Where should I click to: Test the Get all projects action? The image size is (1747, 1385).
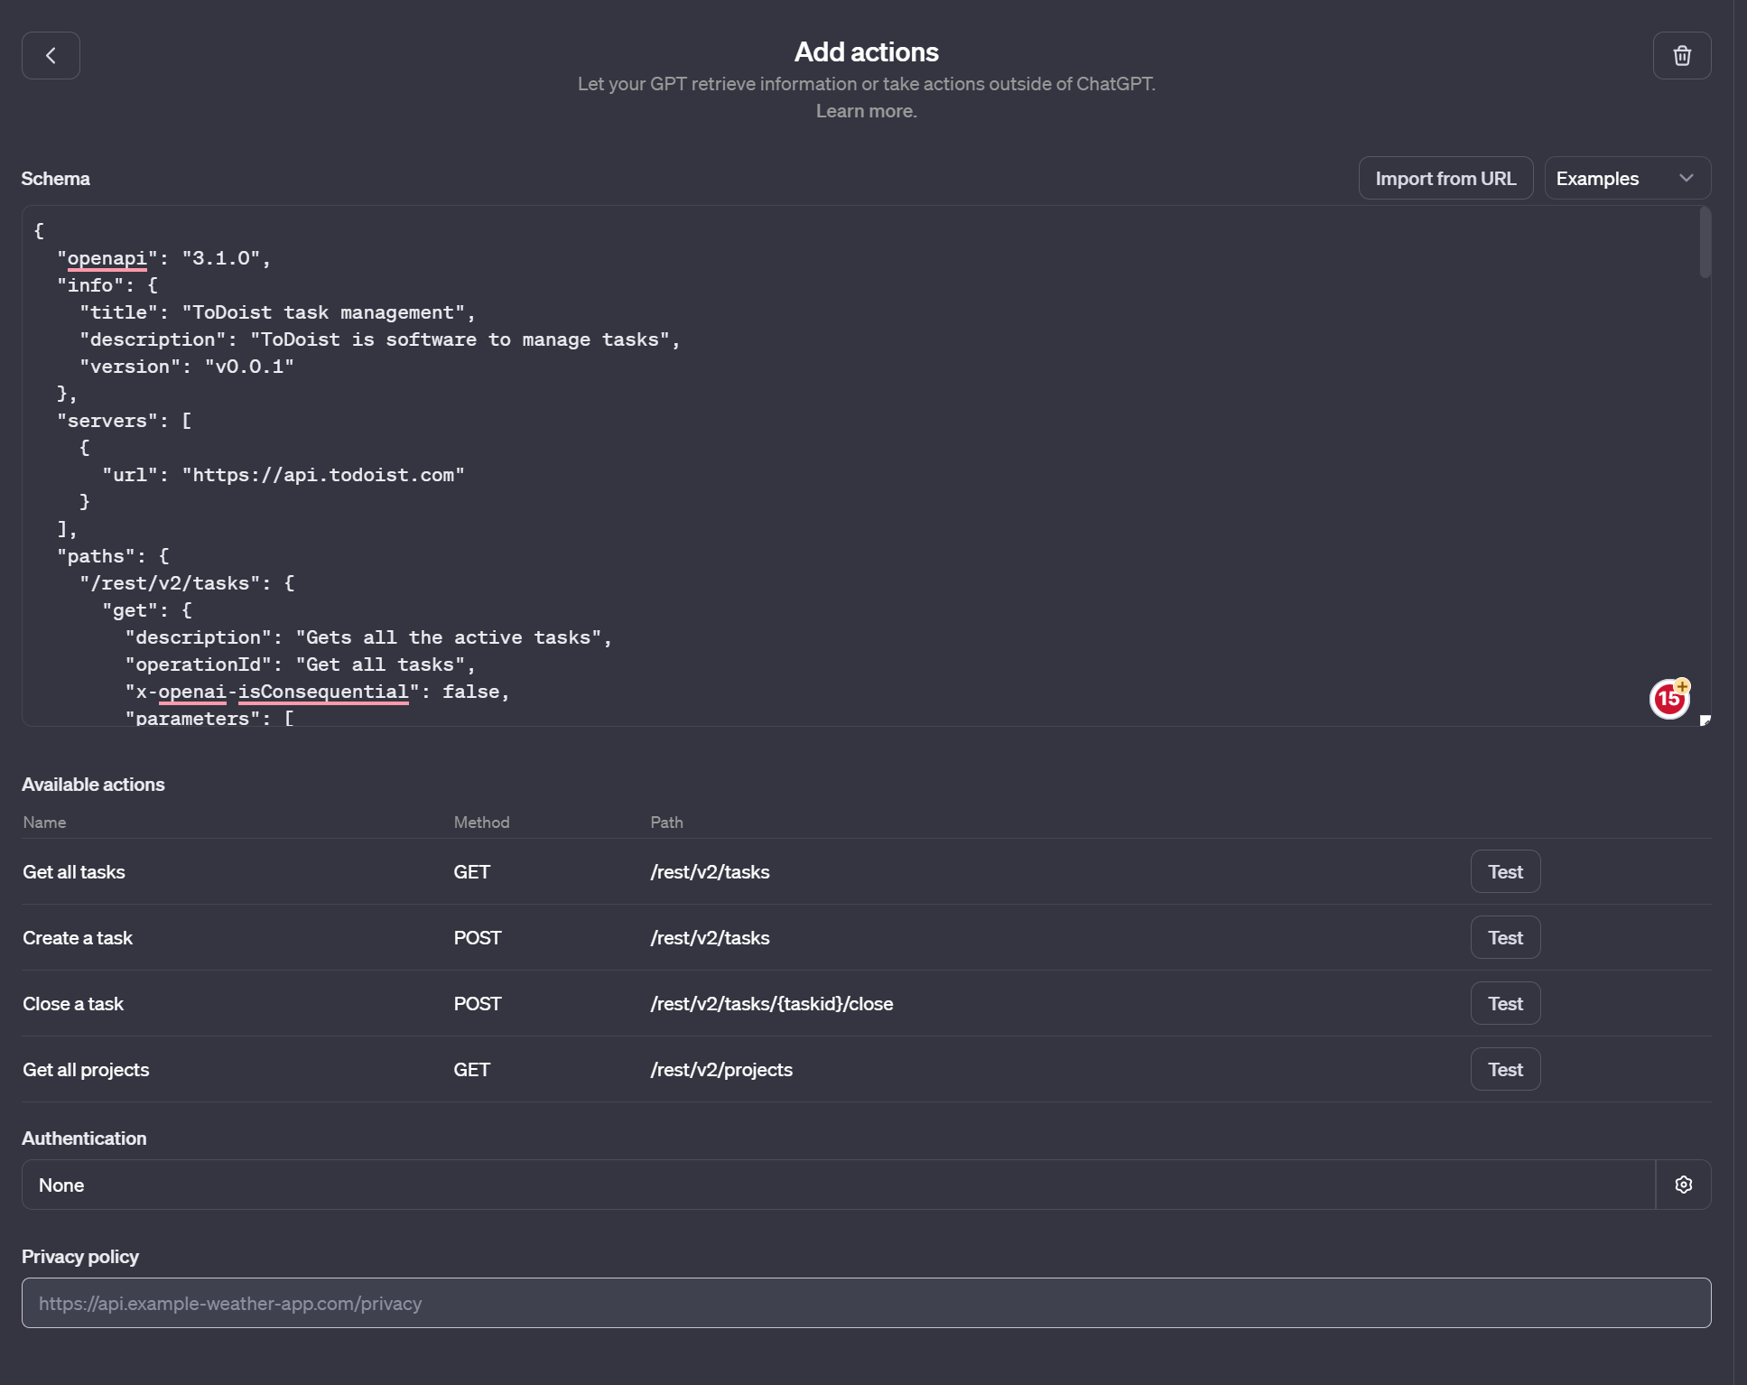(1504, 1069)
